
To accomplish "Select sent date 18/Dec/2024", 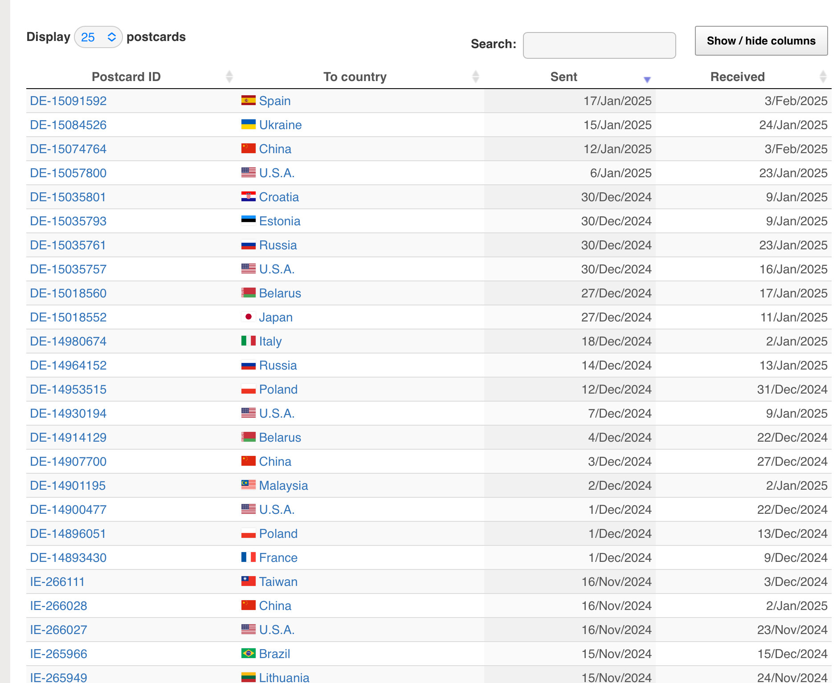I will tap(617, 341).
